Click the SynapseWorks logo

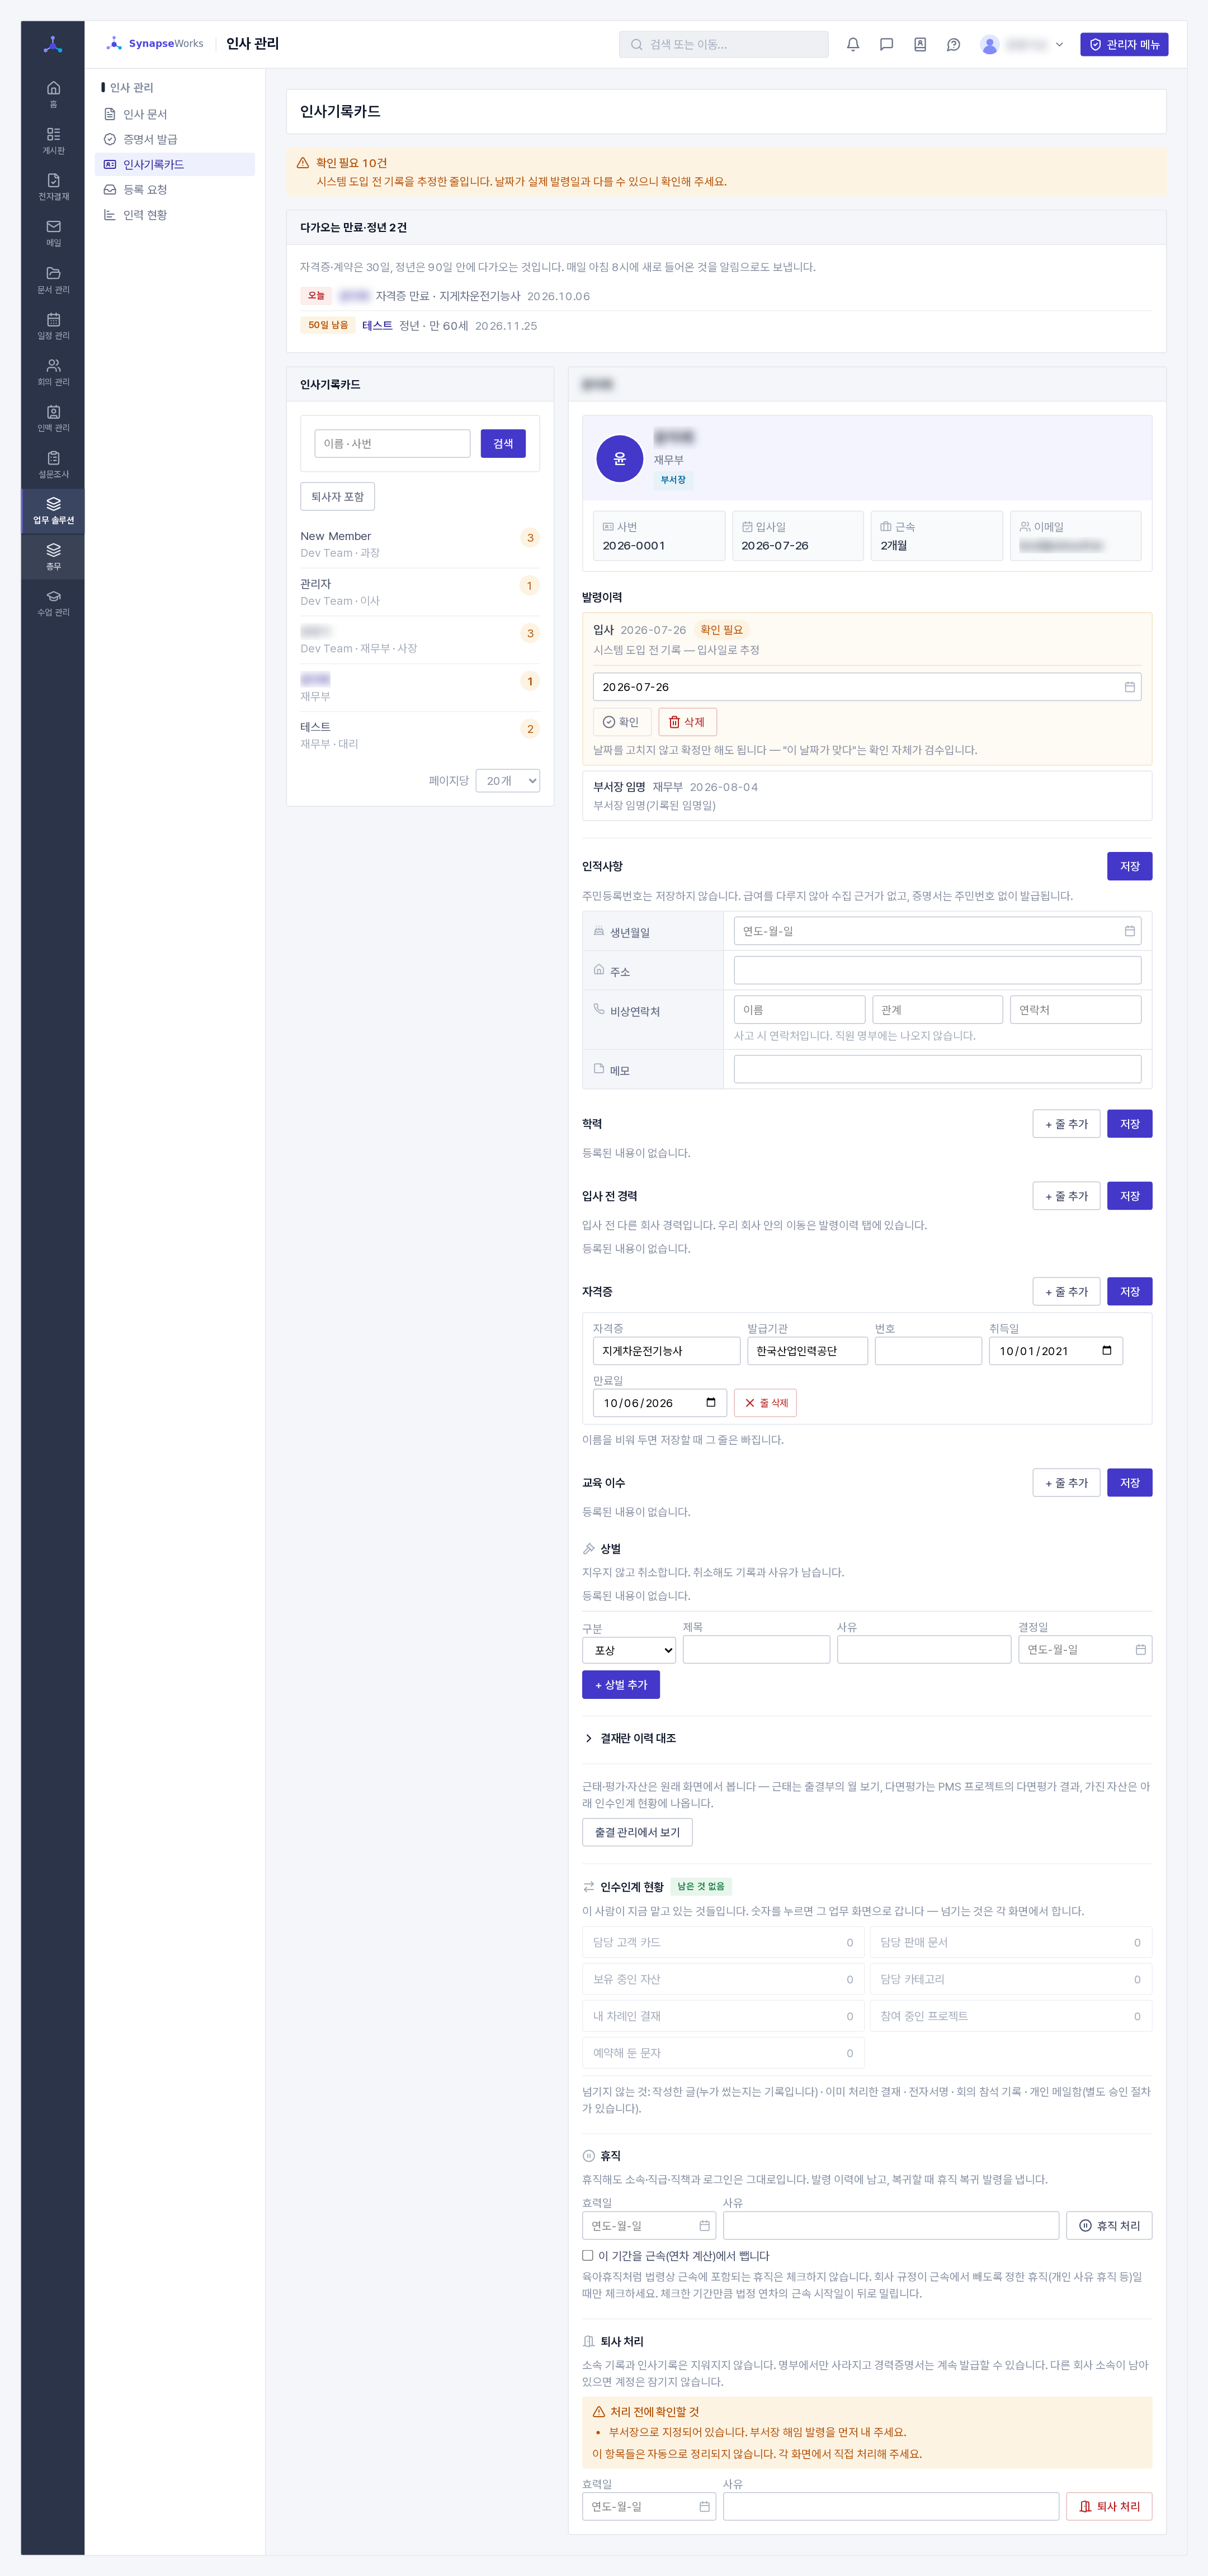coord(155,43)
